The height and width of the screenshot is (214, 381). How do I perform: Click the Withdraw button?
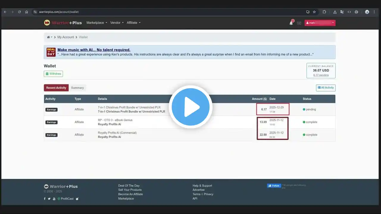click(53, 74)
